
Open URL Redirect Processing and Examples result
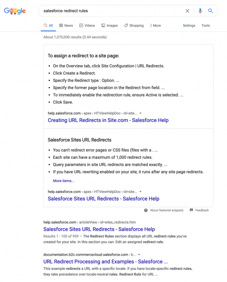pos(106,261)
